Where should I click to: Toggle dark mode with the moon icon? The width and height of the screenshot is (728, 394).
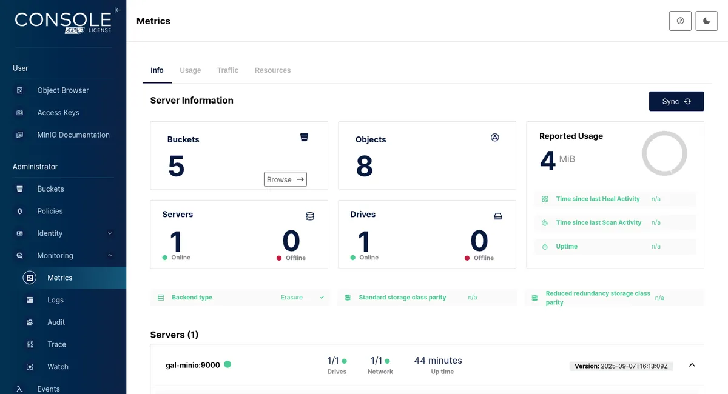click(707, 21)
